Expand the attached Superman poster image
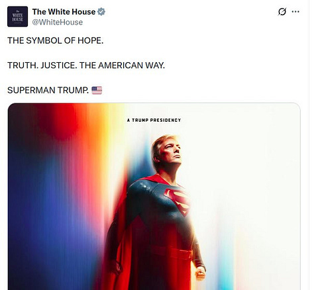 pos(154,197)
